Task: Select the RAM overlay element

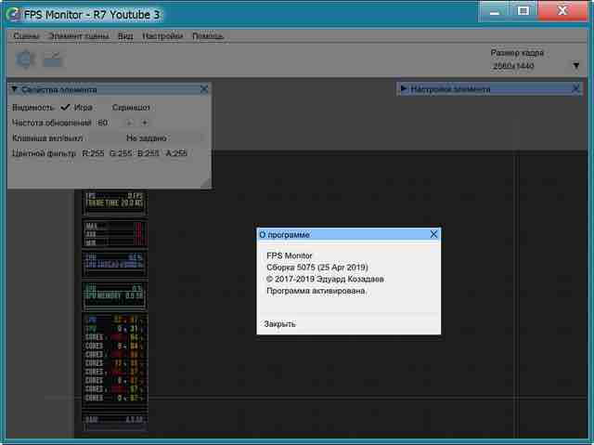Action: tap(115, 421)
